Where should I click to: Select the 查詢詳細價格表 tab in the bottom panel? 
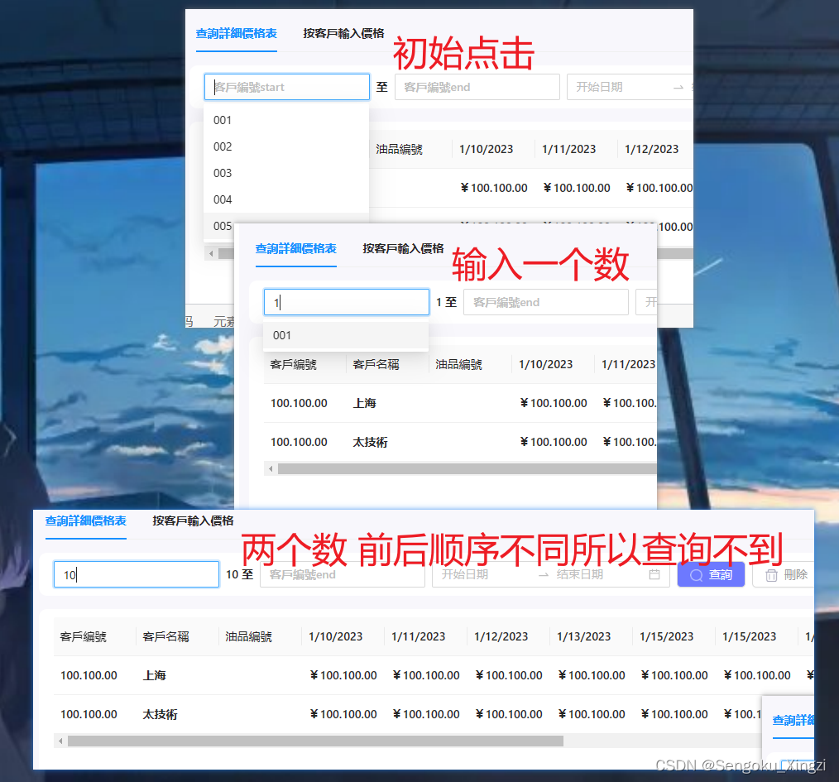(85, 521)
